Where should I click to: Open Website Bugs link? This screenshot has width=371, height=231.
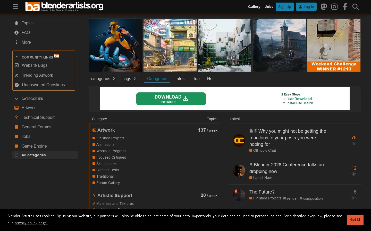click(35, 65)
